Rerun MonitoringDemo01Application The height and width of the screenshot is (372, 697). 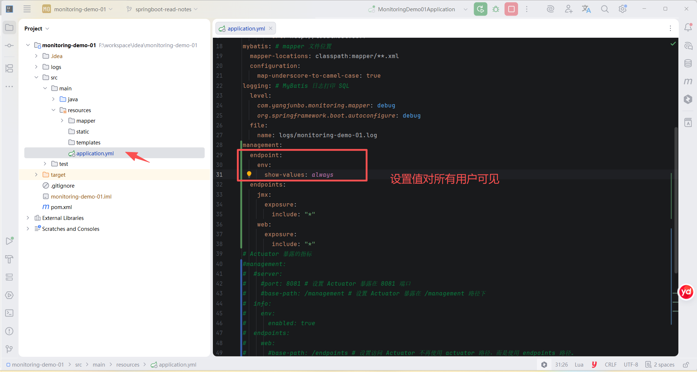(x=481, y=9)
